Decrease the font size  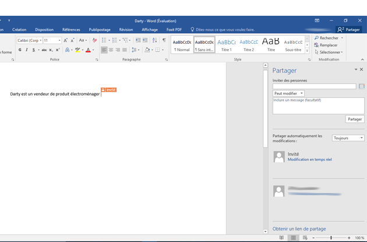pos(73,40)
